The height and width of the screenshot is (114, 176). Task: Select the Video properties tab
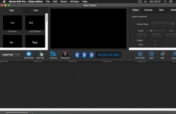(x=135, y=10)
